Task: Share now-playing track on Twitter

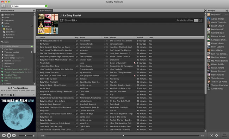Action: pyautogui.click(x=13, y=95)
